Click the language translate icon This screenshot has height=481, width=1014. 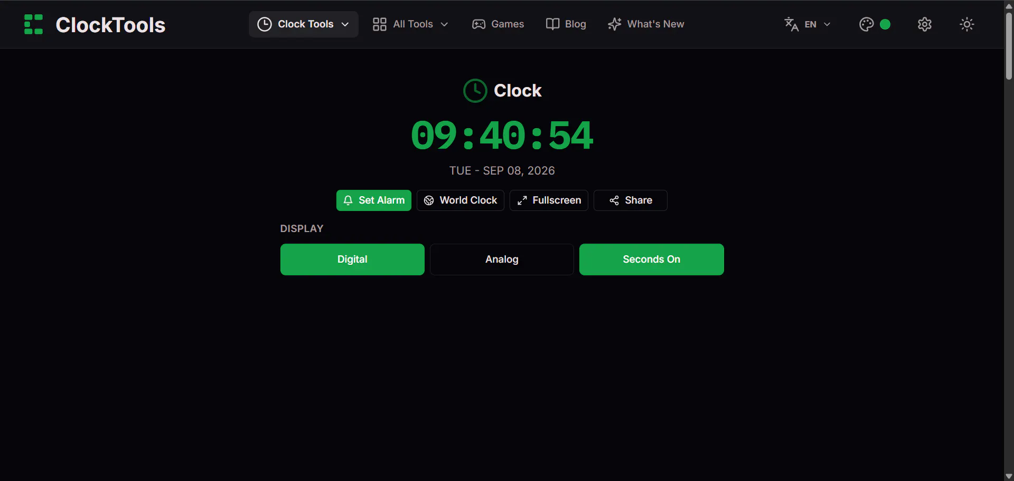tap(791, 24)
